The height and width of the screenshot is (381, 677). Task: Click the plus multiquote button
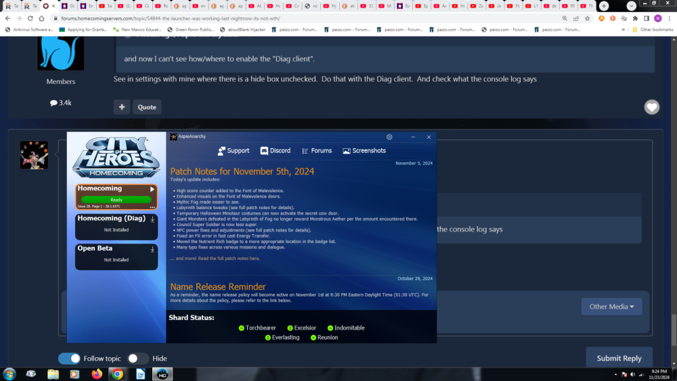pos(122,107)
